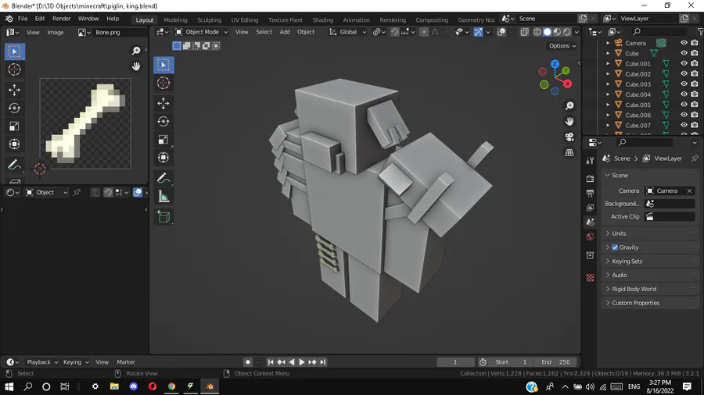Expand the Keying Sets panel
Screen dimensions: 704x395
650,261
